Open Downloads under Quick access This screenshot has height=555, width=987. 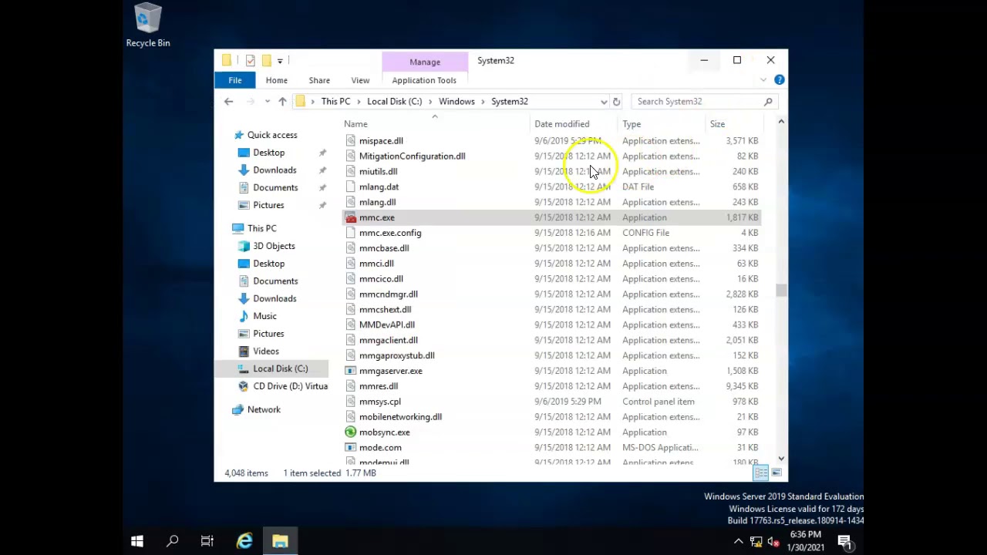click(275, 170)
